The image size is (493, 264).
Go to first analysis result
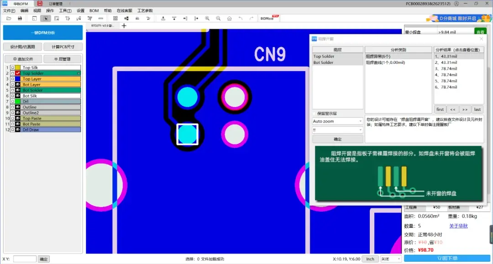click(440, 109)
